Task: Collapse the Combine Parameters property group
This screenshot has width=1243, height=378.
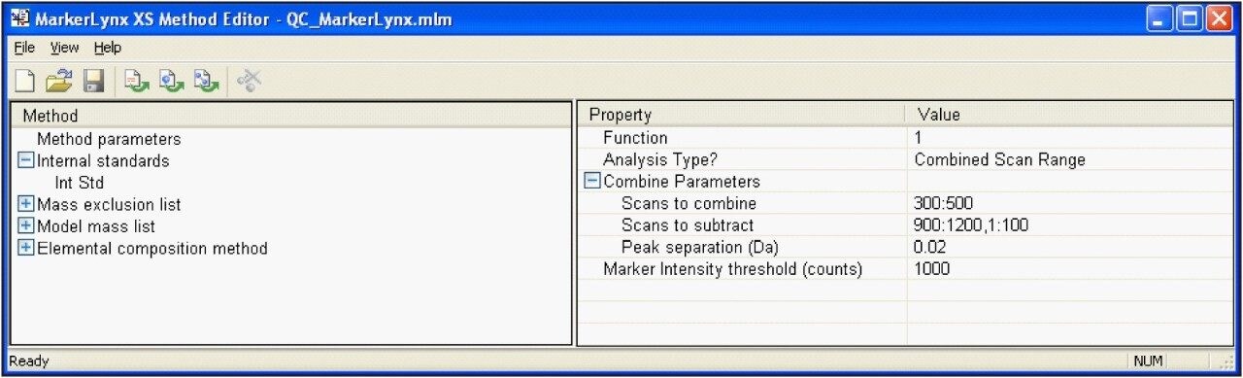Action: tap(591, 182)
